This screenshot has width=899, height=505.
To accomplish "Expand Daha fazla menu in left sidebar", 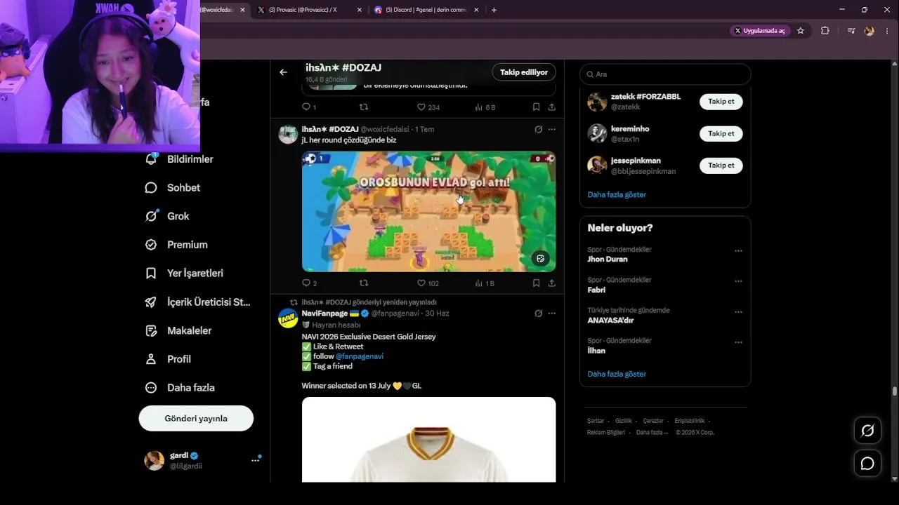I will tap(180, 388).
